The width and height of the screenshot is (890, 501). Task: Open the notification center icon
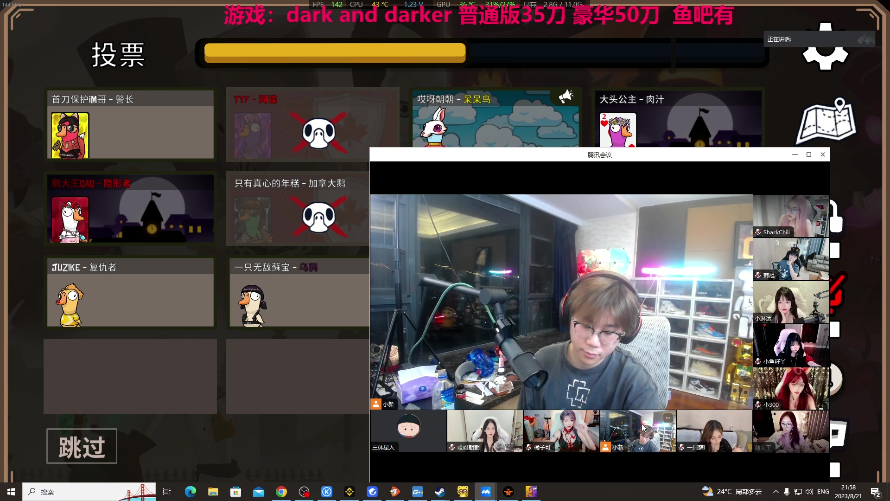pyautogui.click(x=876, y=492)
